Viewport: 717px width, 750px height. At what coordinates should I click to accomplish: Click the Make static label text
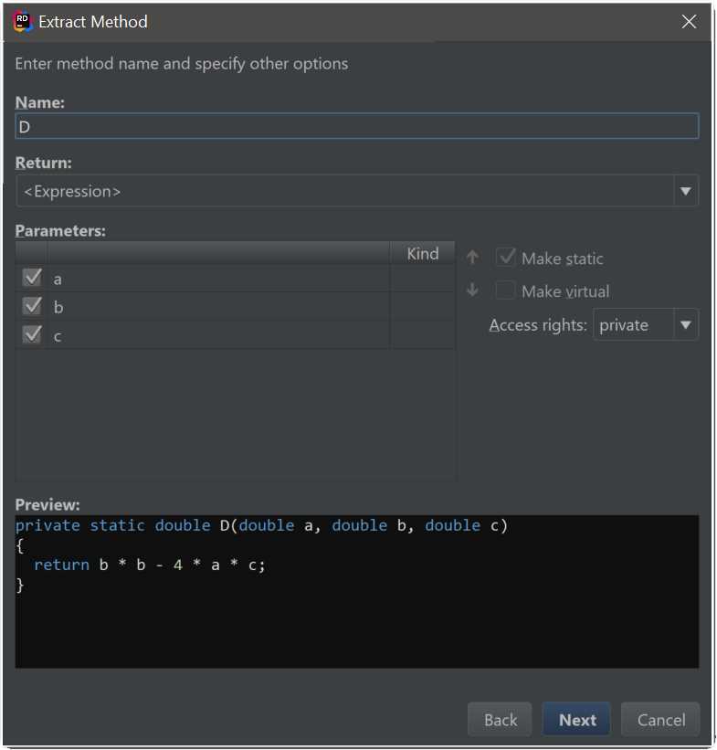pyautogui.click(x=562, y=259)
